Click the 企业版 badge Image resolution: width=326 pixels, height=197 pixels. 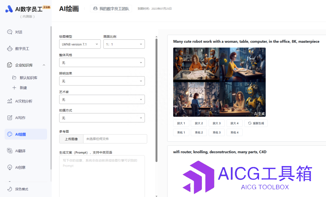pyautogui.click(x=47, y=7)
